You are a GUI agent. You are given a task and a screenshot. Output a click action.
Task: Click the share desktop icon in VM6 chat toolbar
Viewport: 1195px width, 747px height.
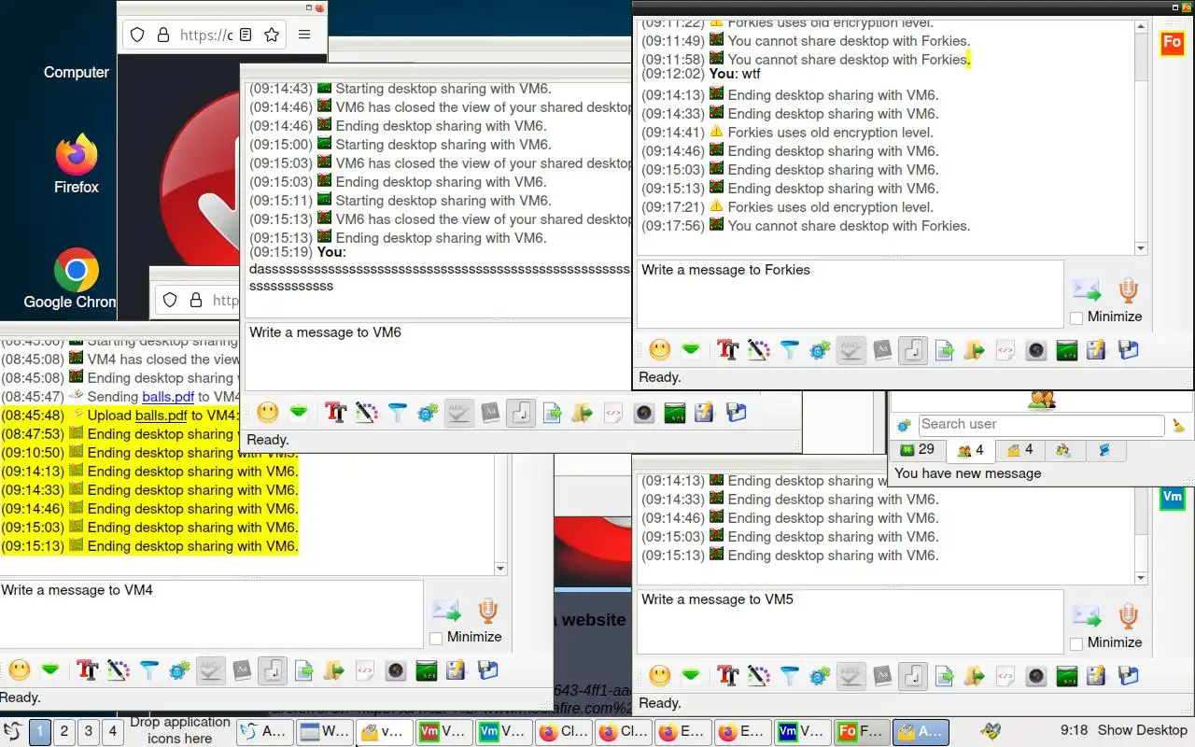point(674,412)
